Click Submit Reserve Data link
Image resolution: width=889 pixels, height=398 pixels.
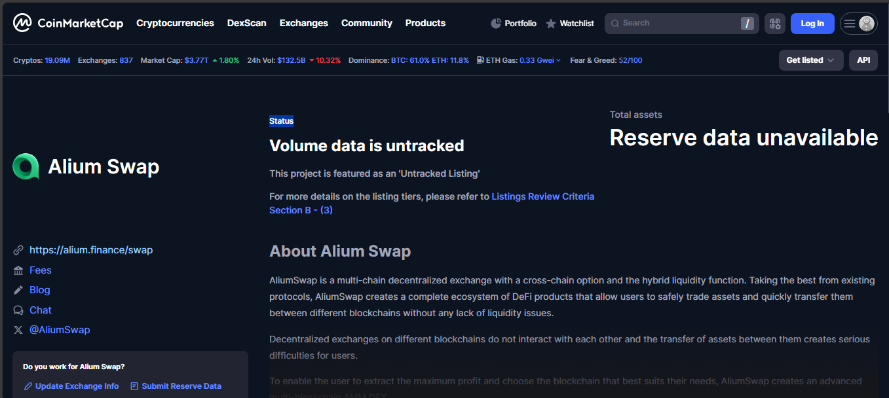click(x=181, y=386)
